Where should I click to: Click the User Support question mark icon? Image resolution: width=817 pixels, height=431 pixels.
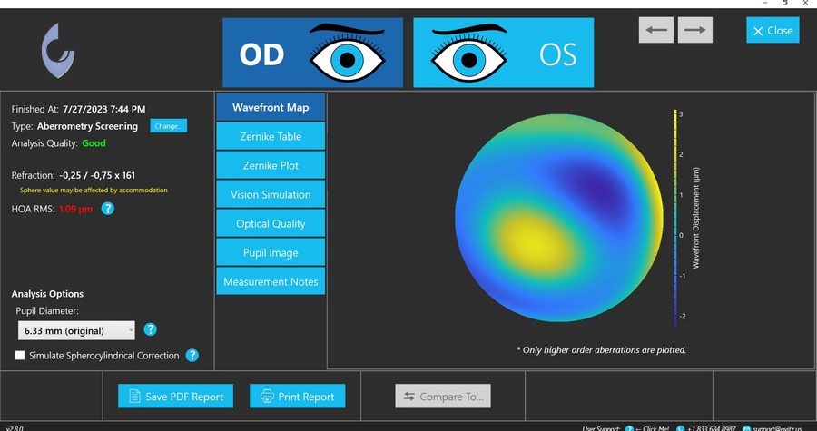[x=629, y=427]
